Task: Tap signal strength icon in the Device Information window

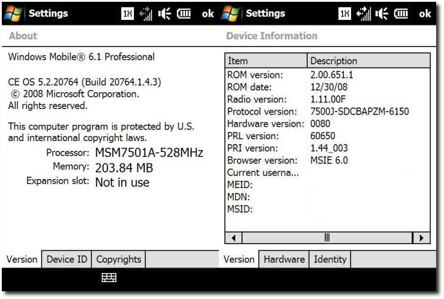Action: pos(363,14)
